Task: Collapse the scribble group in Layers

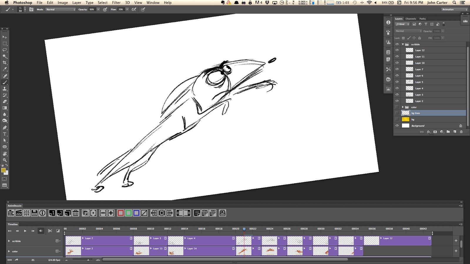Action: click(403, 44)
